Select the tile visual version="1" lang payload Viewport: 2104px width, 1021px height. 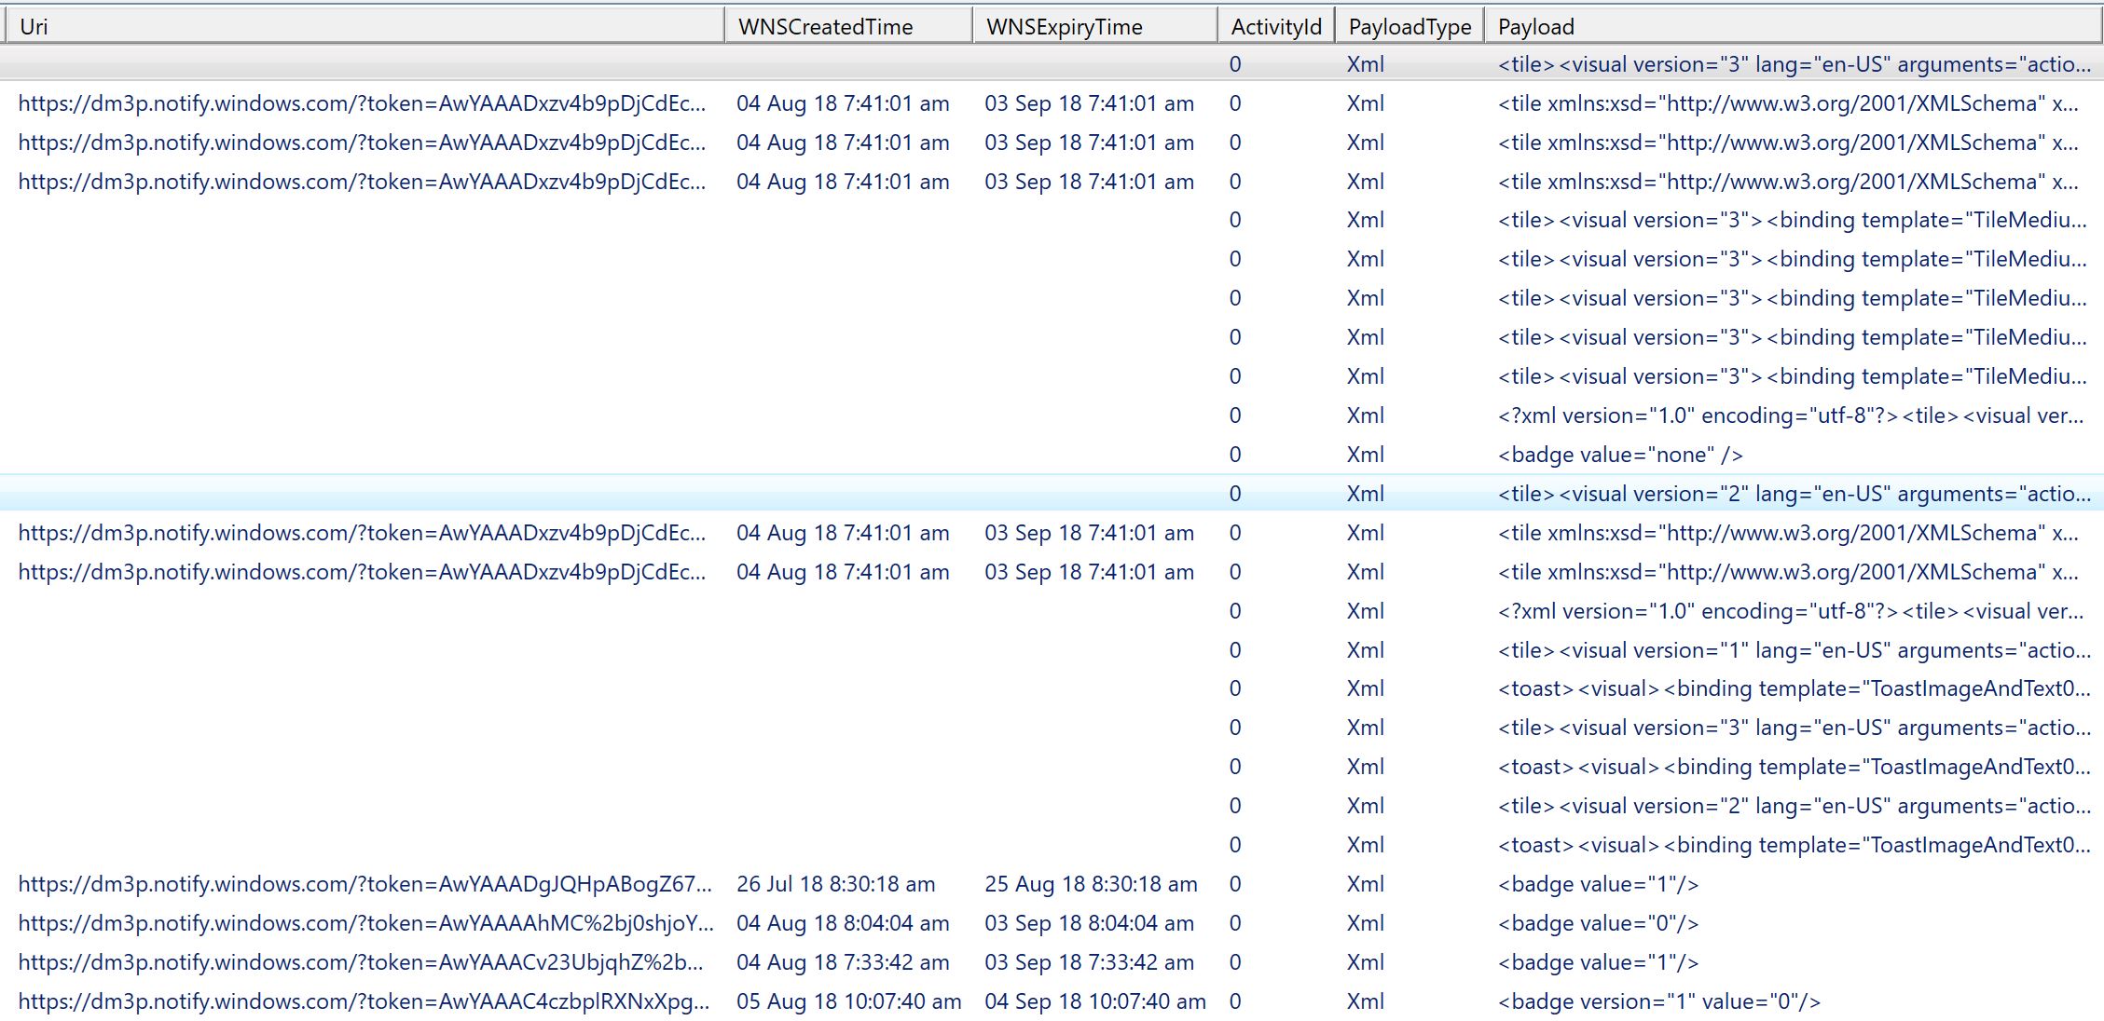pyautogui.click(x=1793, y=650)
